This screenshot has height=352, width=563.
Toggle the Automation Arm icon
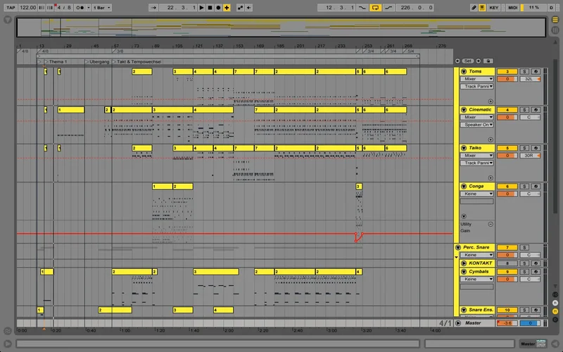point(240,8)
